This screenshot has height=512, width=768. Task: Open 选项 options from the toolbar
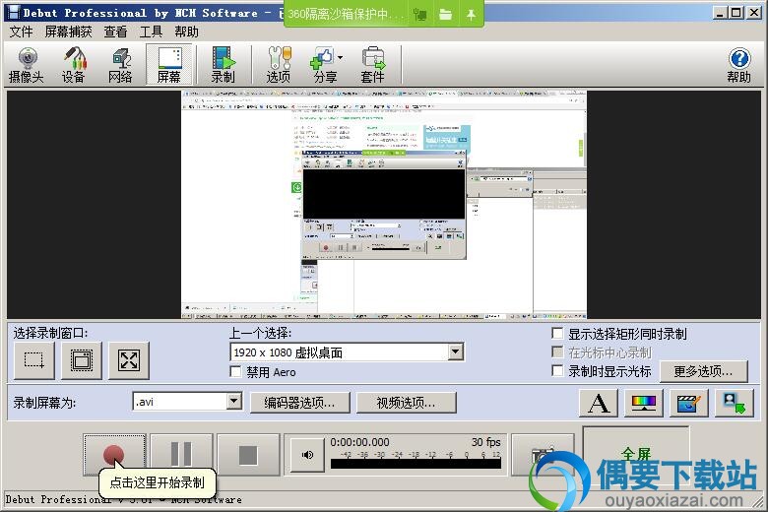tap(279, 65)
